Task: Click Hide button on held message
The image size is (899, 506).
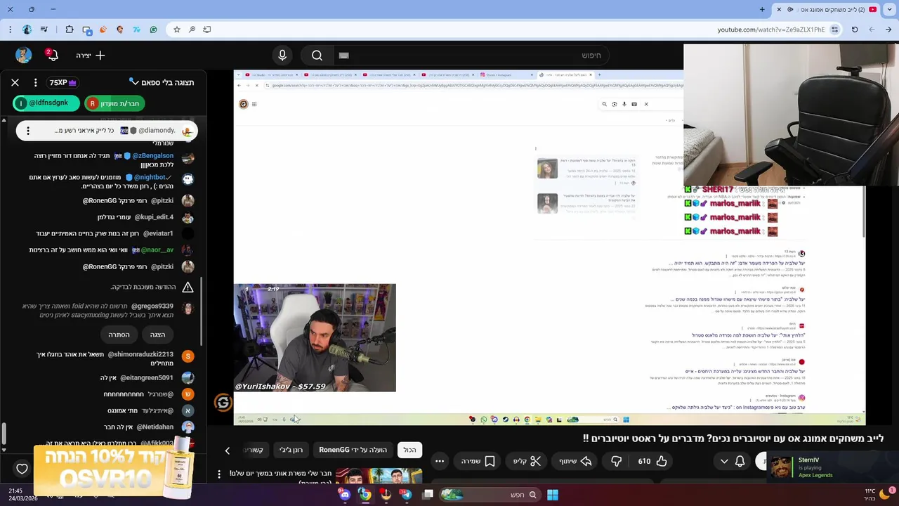Action: click(x=119, y=335)
